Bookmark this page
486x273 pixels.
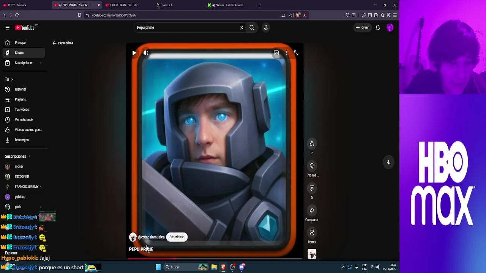(79, 15)
